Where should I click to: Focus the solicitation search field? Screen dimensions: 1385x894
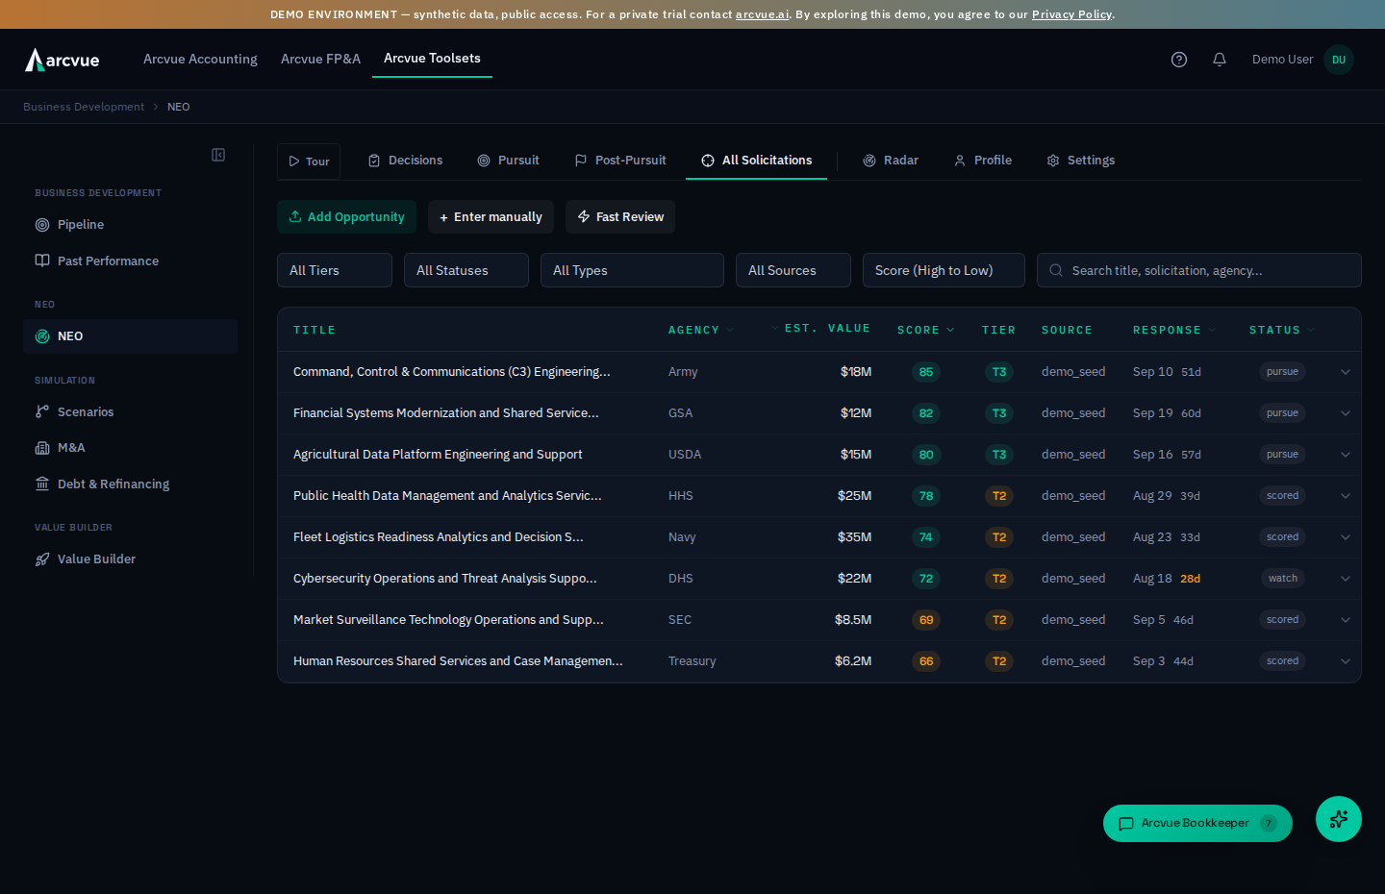coord(1199,270)
